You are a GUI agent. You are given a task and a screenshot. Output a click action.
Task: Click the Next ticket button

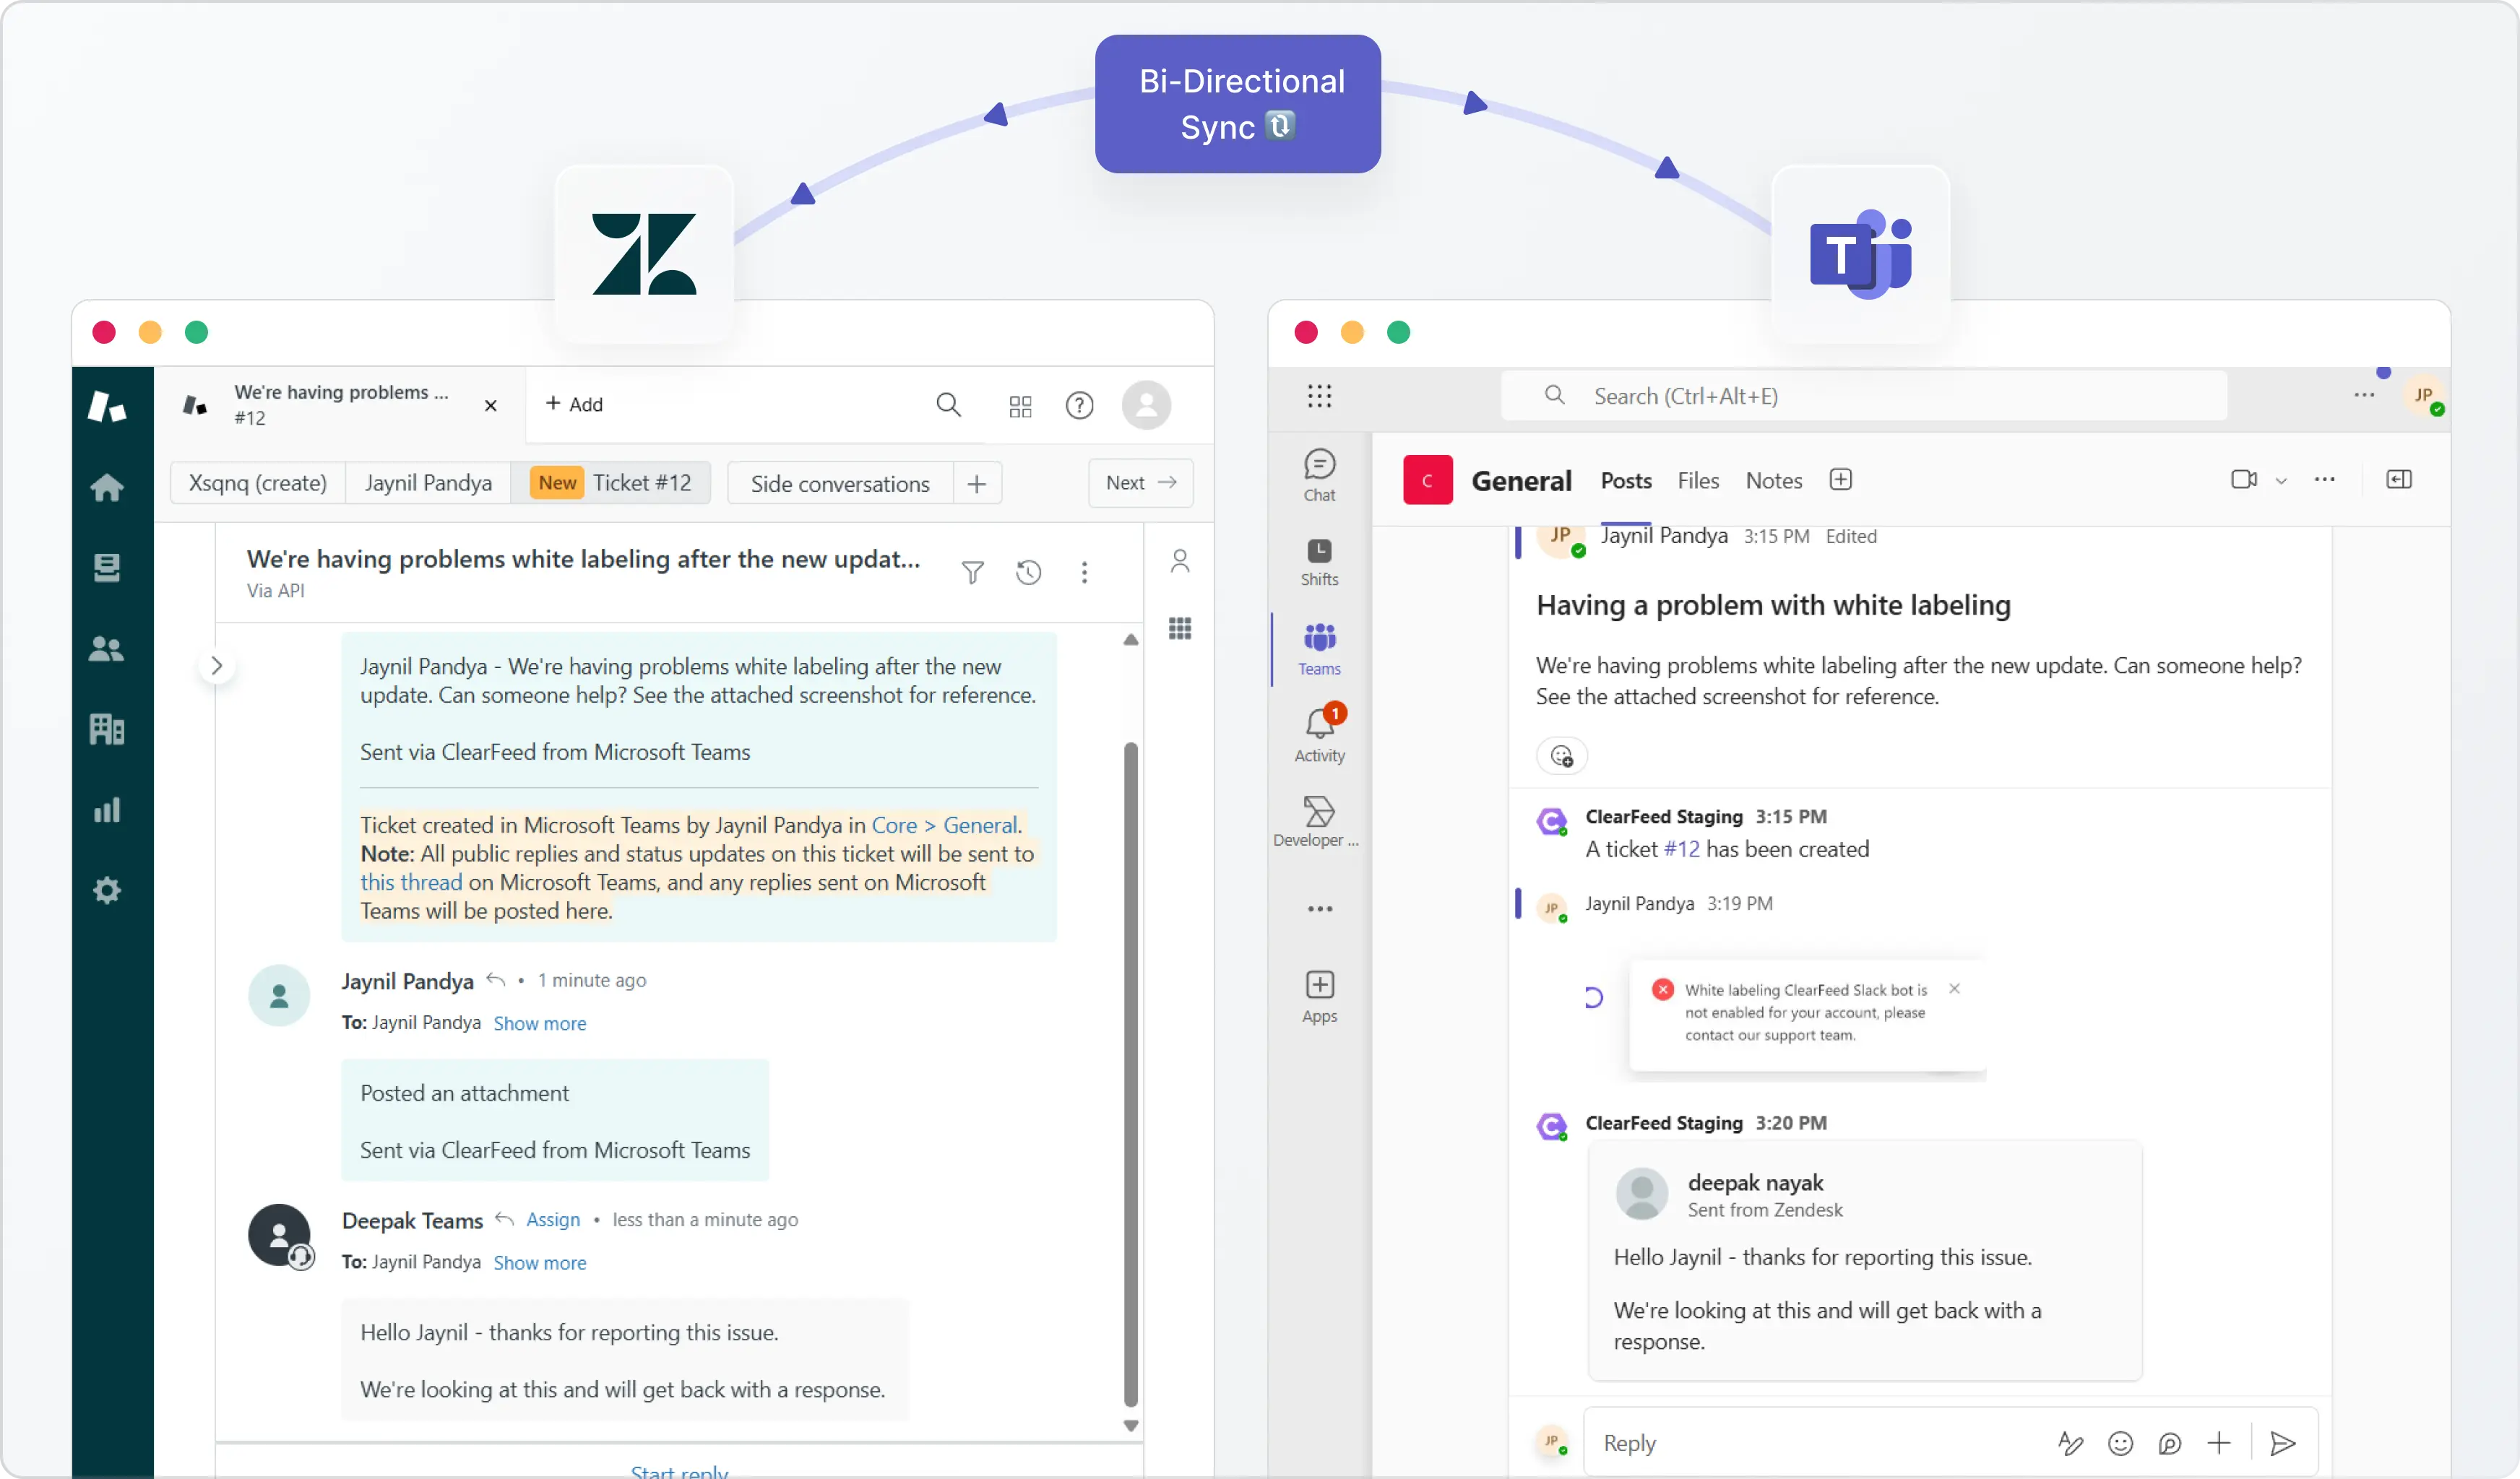pyautogui.click(x=1140, y=482)
